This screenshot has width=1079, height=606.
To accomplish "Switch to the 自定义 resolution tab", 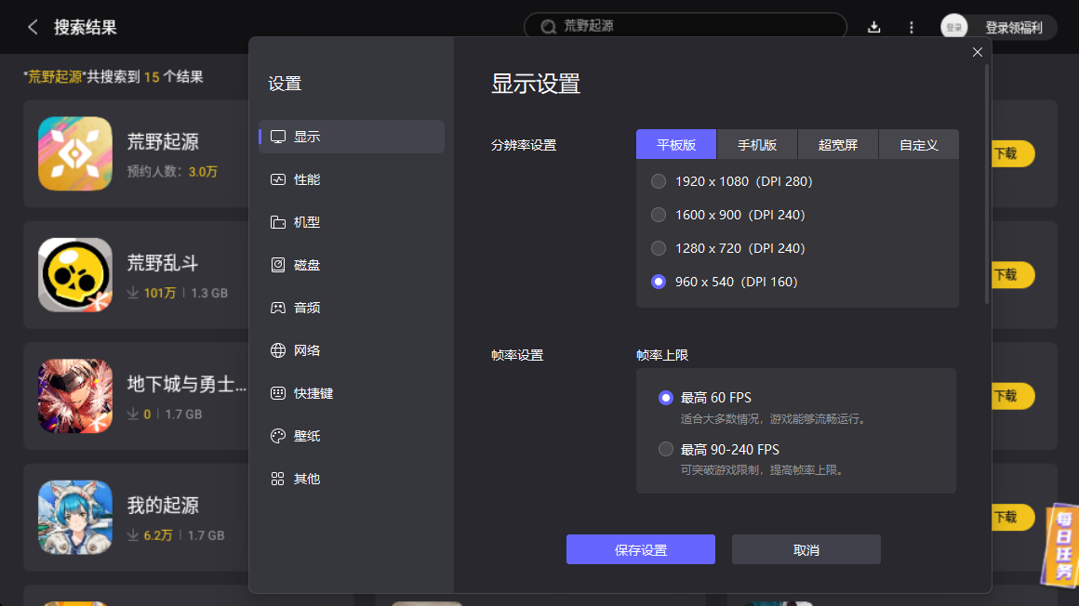I will pos(919,144).
